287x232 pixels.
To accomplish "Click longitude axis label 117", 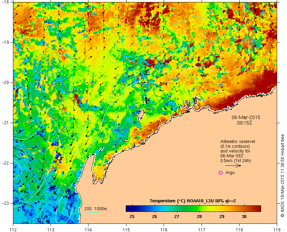I will coord(202,229).
